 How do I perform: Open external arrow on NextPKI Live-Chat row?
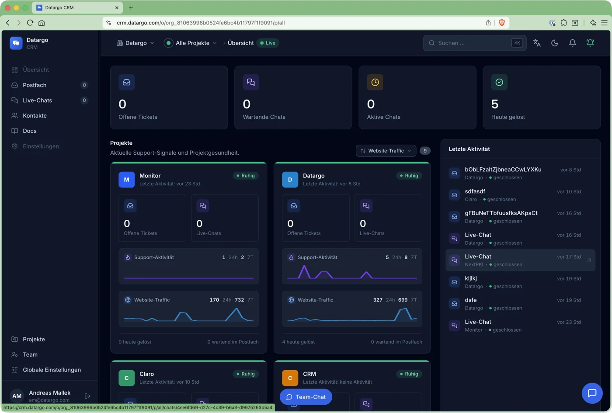(589, 260)
